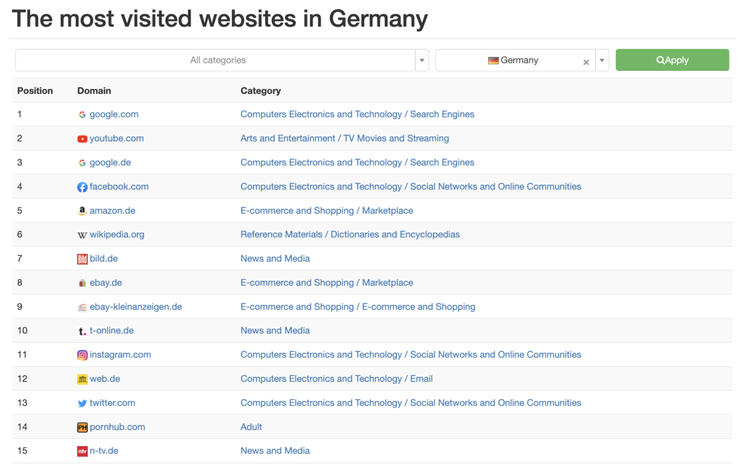Click the page heading about Germany's most visited websites
The height and width of the screenshot is (464, 738).
pyautogui.click(x=220, y=18)
